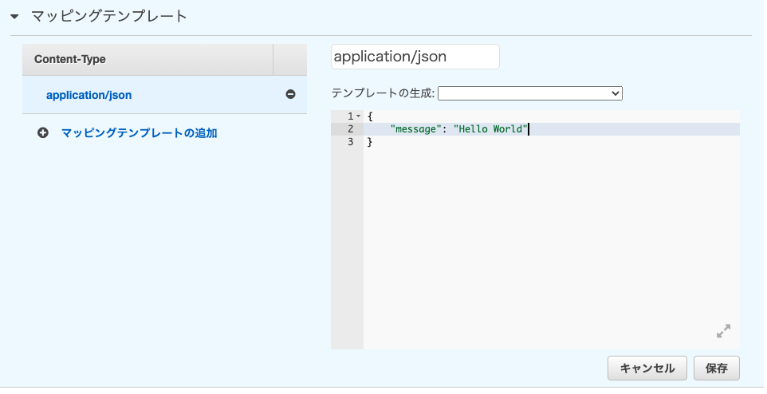Click line number 2 in gutter
The image size is (767, 394).
coord(350,129)
